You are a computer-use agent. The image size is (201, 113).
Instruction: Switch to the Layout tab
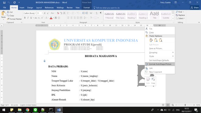tap(39, 8)
